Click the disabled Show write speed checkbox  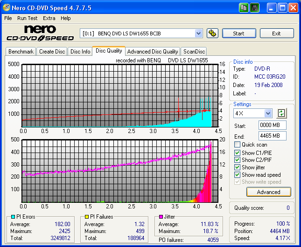pyautogui.click(x=237, y=182)
